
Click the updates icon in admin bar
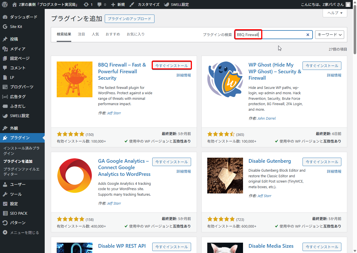point(86,4)
